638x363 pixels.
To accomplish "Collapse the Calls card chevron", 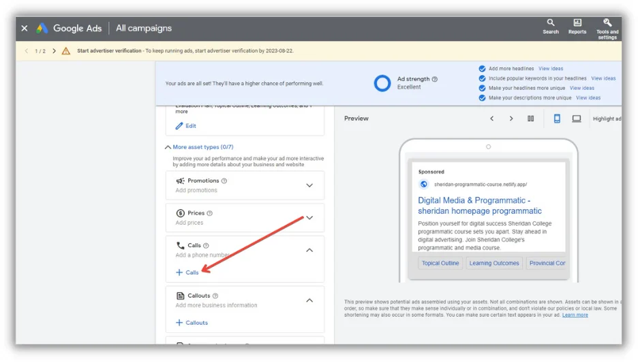I will tap(309, 251).
